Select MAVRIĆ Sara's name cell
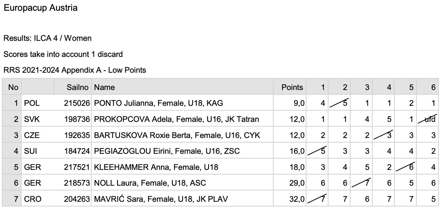The image size is (443, 211). (182, 199)
